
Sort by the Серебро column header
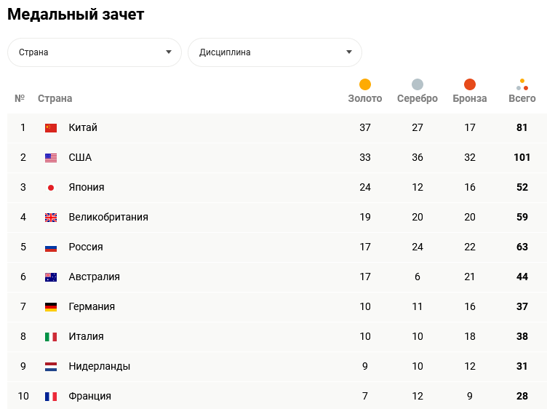click(418, 98)
